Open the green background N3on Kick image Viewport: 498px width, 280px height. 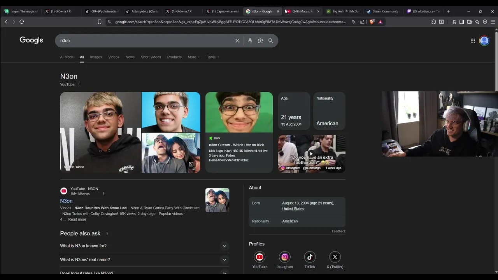pyautogui.click(x=239, y=112)
